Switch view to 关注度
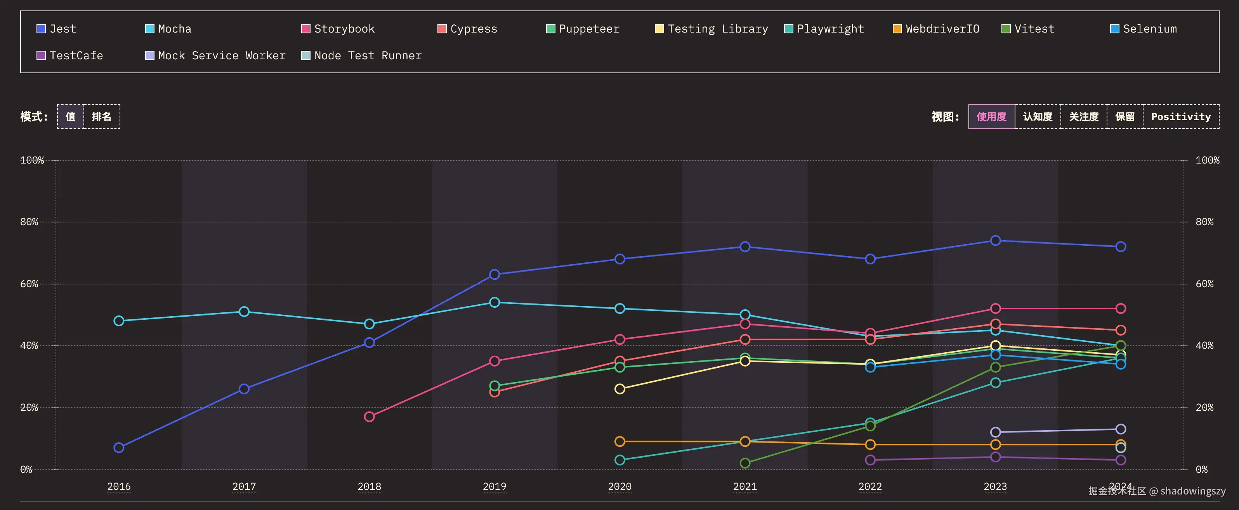1239x510 pixels. coord(1084,117)
